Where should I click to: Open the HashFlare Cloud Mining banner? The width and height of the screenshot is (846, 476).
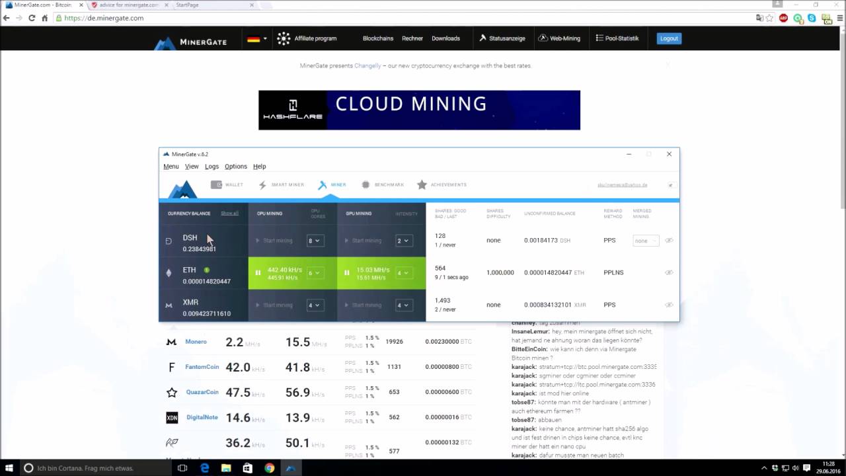[x=419, y=110]
